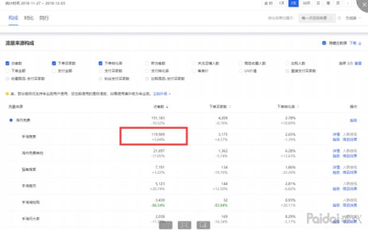368x230 pixels.
Task: Open the 每一次访问来源 attribution dropdown
Action: coord(317,18)
